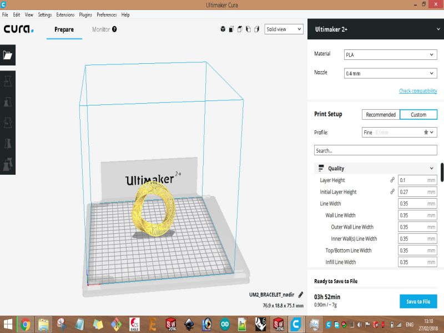
Task: Open the Profile Fine dropdown
Action: (400, 132)
